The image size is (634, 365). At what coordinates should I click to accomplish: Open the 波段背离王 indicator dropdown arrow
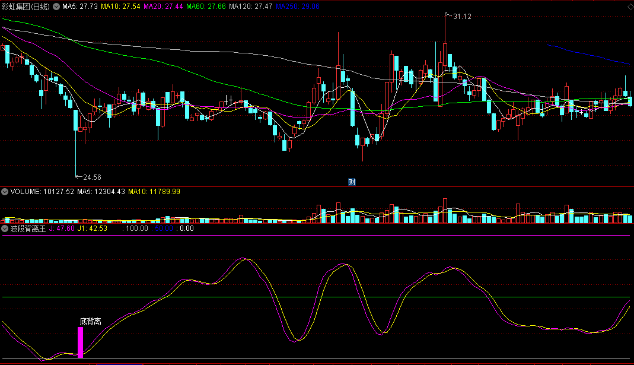pyautogui.click(x=4, y=228)
